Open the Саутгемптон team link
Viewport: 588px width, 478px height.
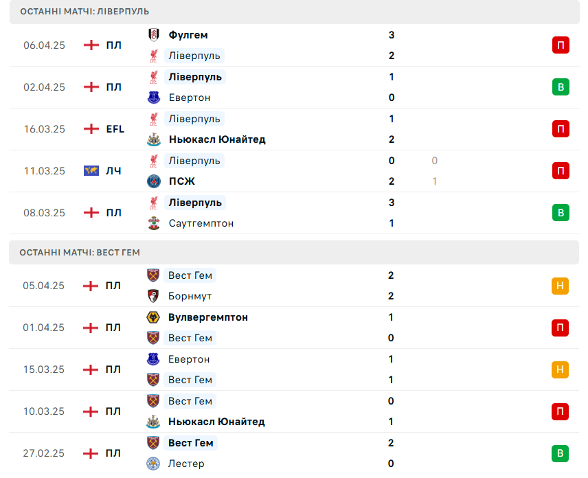(x=201, y=223)
